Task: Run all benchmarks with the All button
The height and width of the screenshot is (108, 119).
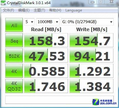Action: coord(14,25)
